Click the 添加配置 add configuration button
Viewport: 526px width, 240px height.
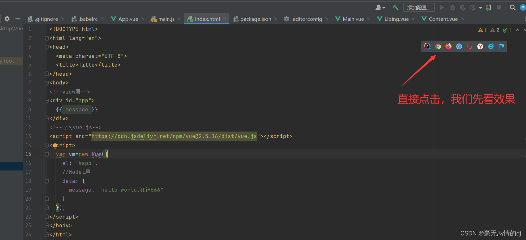pos(419,7)
